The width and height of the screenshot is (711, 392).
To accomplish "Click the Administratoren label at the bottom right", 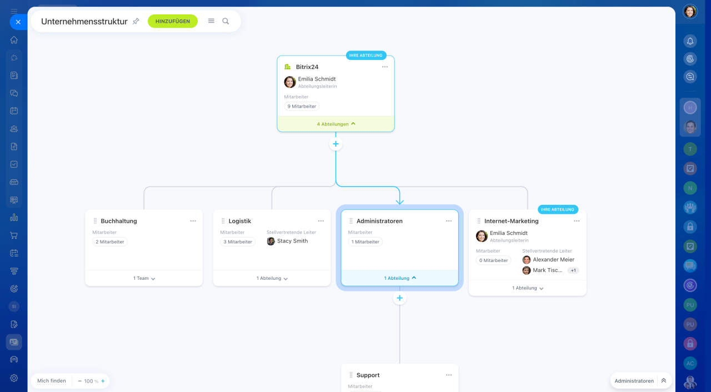I will (634, 381).
